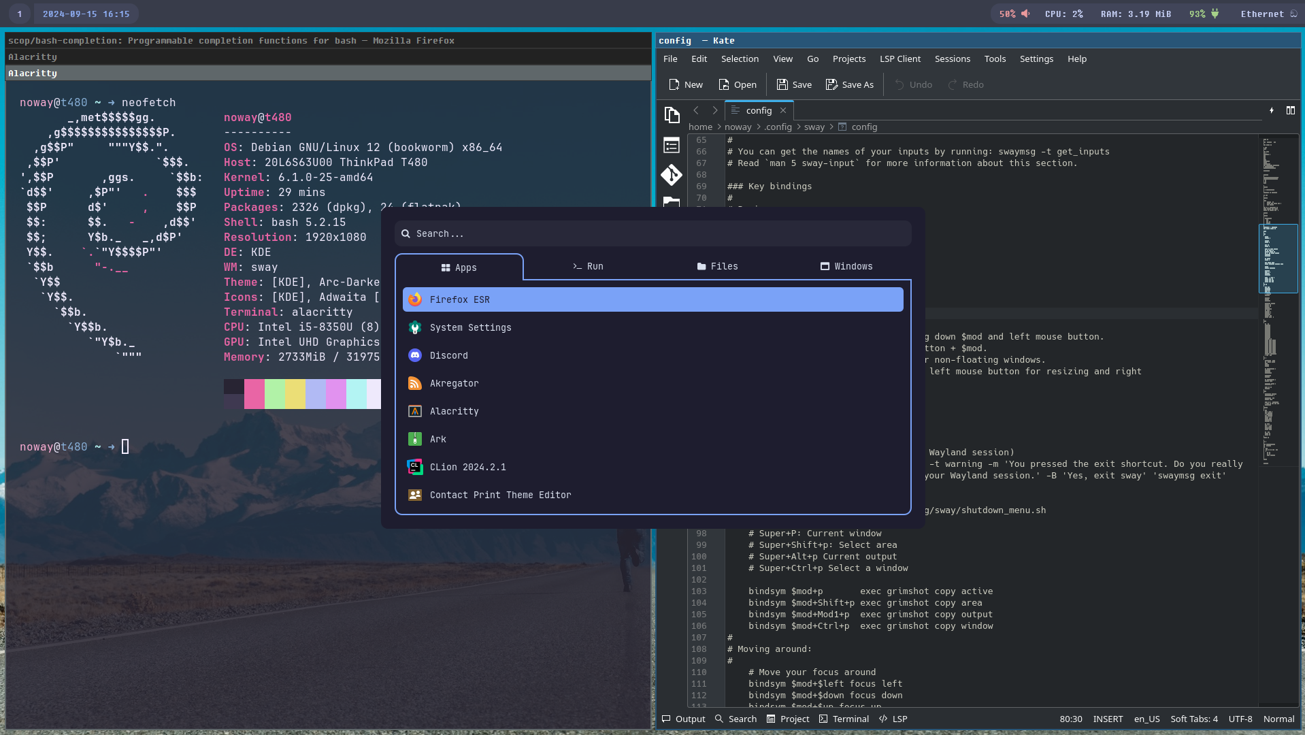This screenshot has height=735, width=1305.
Task: Launch Alacritty from the app list
Action: (653, 411)
